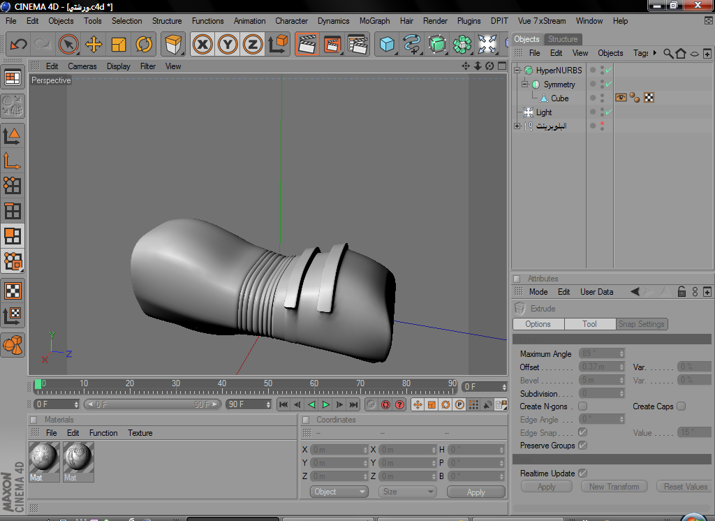Click the Scale tool icon
The width and height of the screenshot is (715, 521).
point(119,45)
